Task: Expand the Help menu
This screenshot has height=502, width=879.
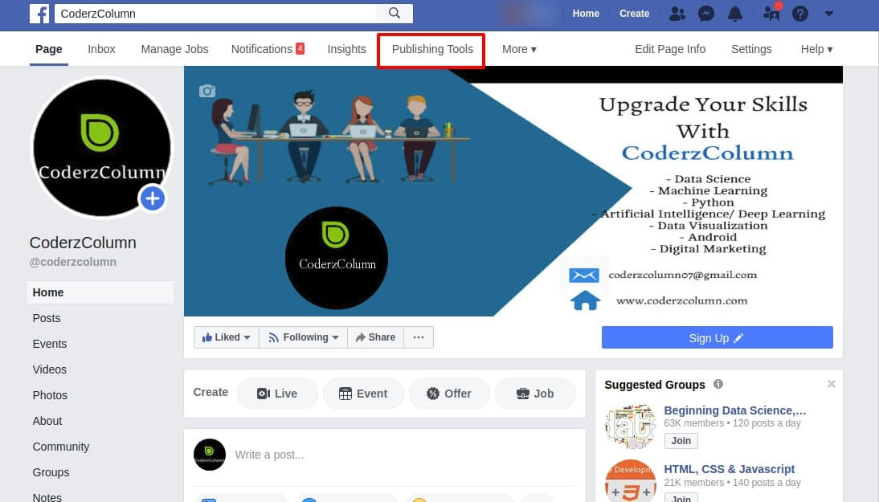Action: pyautogui.click(x=817, y=49)
